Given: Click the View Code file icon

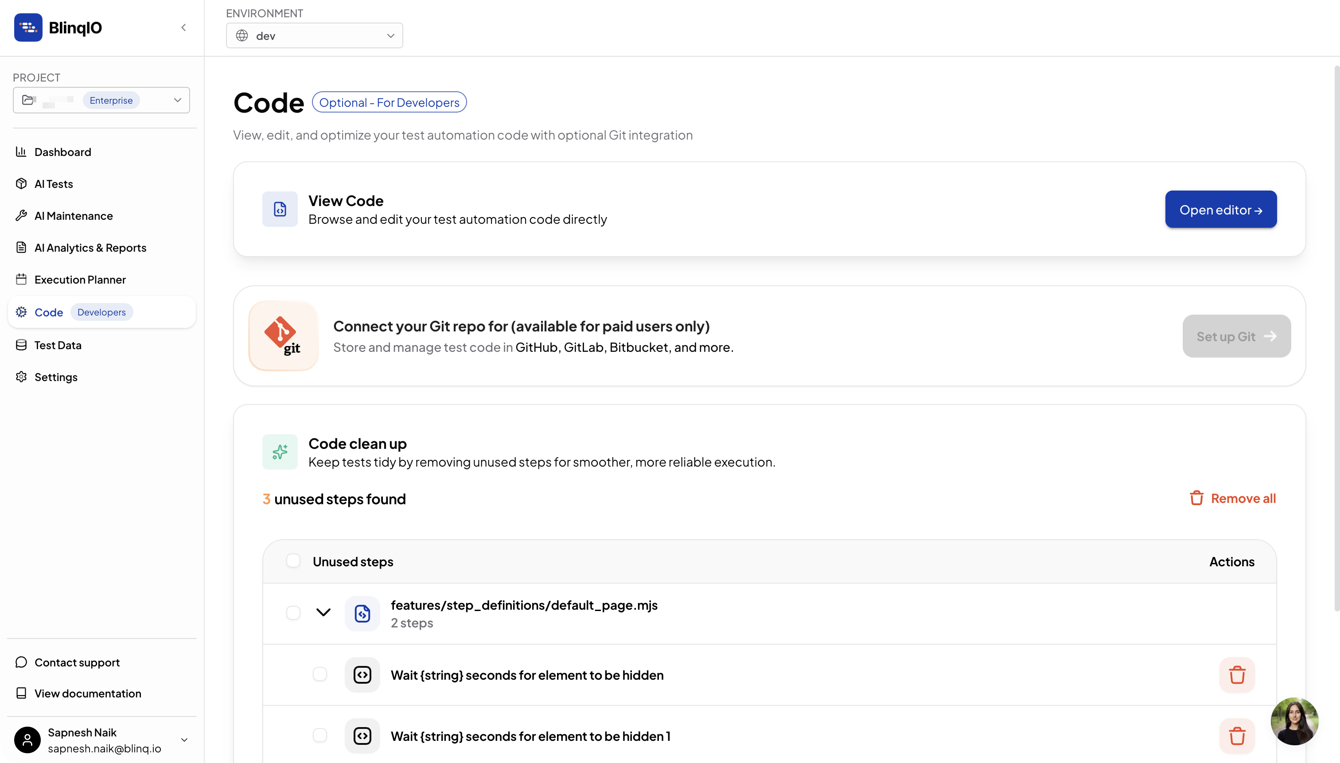Looking at the screenshot, I should [x=280, y=209].
